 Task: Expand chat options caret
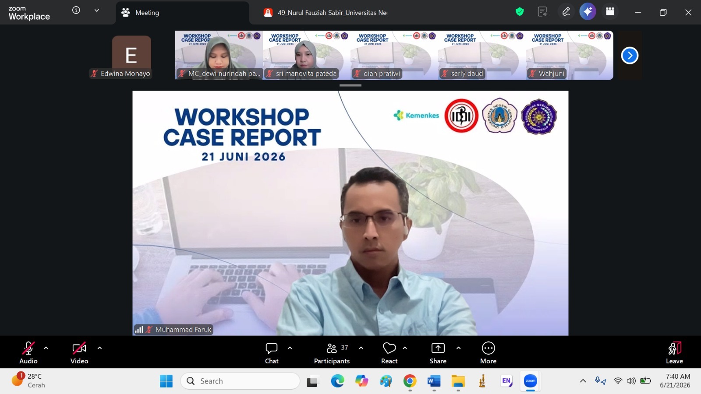click(x=290, y=348)
